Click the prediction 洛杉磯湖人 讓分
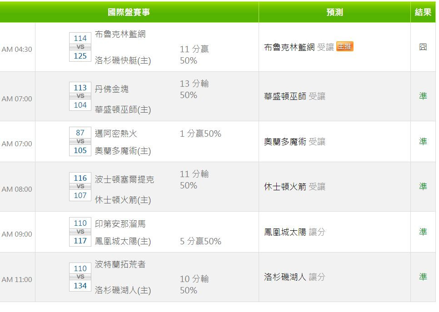 click(x=295, y=277)
